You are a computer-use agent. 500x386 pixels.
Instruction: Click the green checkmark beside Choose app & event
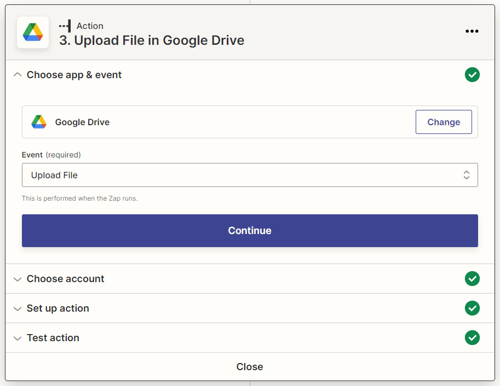point(472,74)
